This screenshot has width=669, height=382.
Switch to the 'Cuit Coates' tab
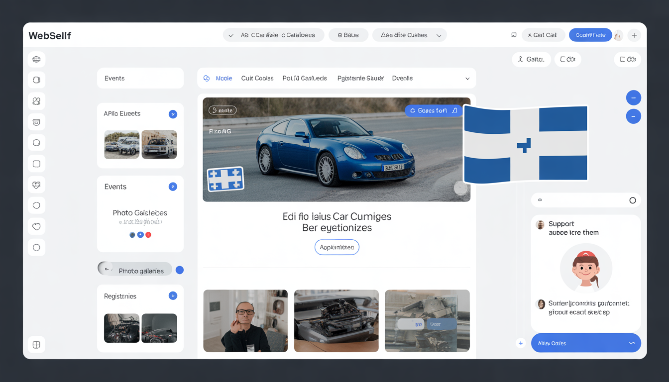(257, 79)
